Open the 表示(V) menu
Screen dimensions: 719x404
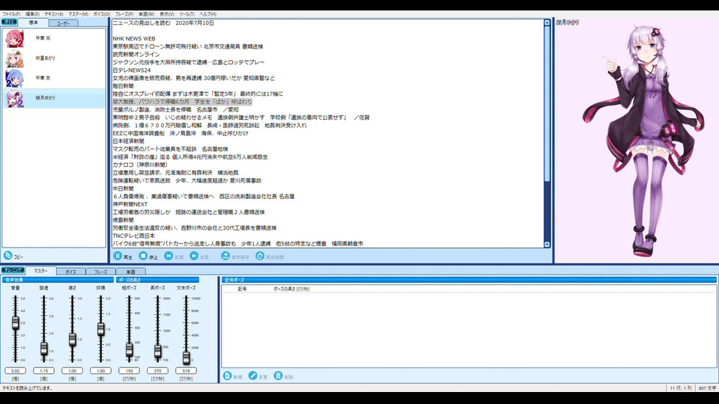pyautogui.click(x=166, y=14)
